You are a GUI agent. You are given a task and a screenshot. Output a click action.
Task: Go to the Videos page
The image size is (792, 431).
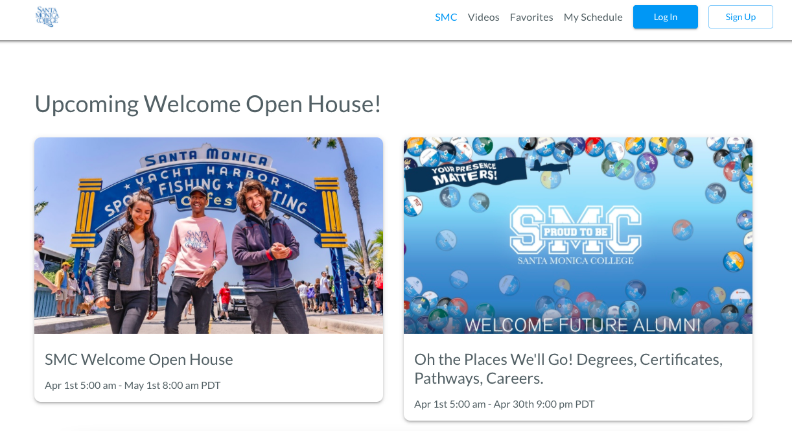[x=483, y=17]
